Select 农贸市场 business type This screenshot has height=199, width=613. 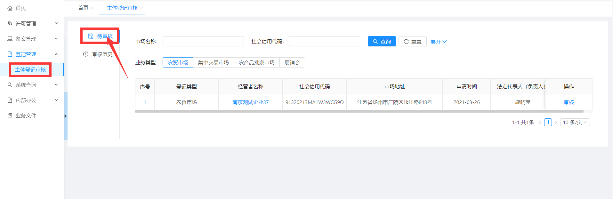point(178,62)
